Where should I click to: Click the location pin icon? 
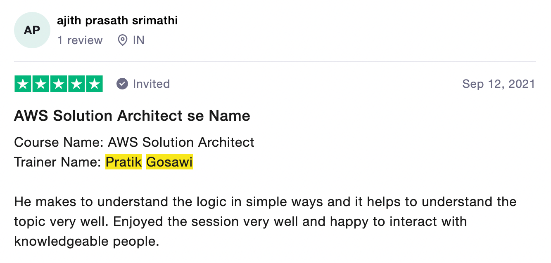point(122,40)
